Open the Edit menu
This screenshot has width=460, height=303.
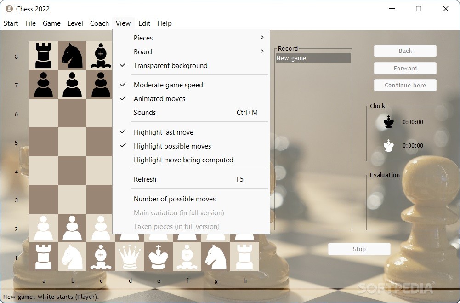144,23
